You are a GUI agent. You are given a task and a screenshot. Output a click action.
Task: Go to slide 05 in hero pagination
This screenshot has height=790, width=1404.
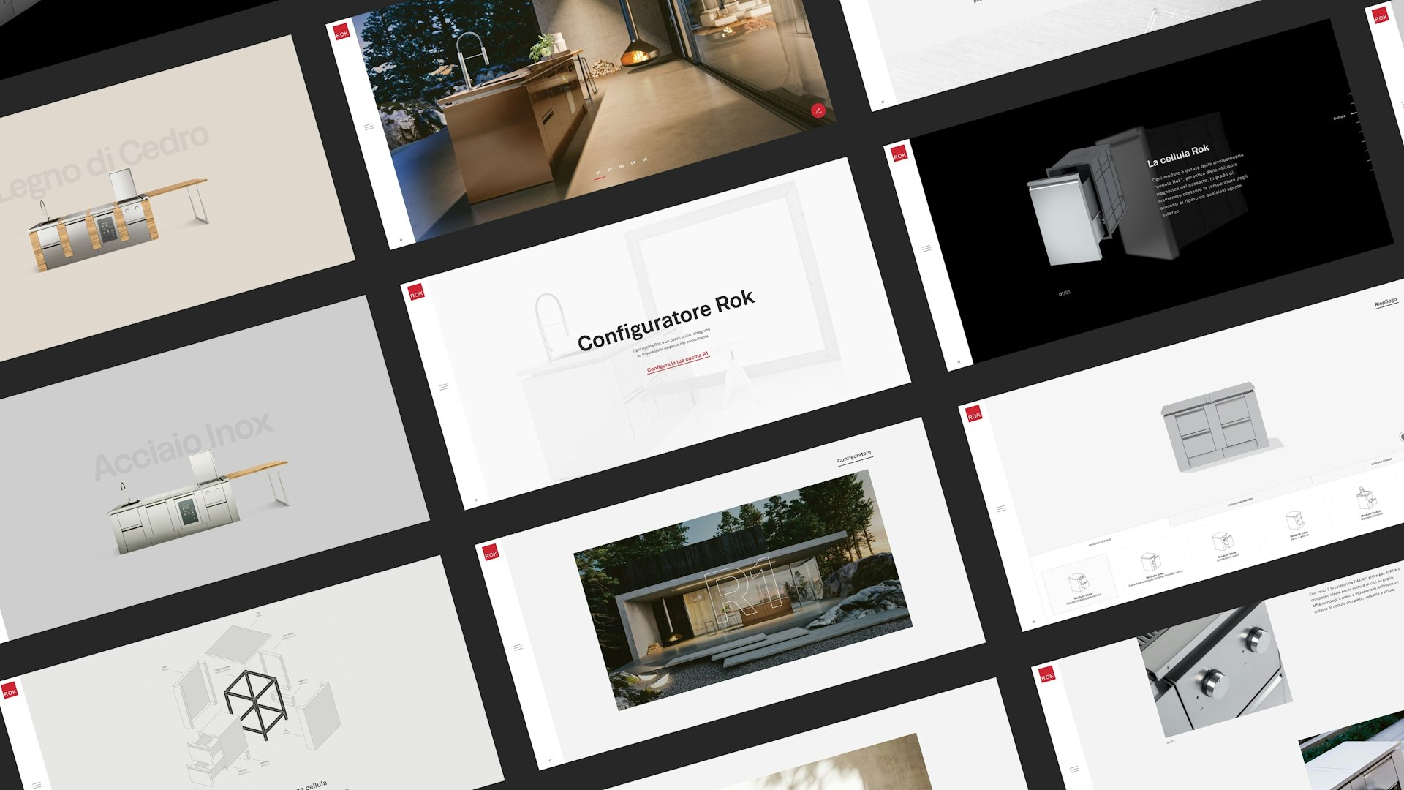(644, 159)
